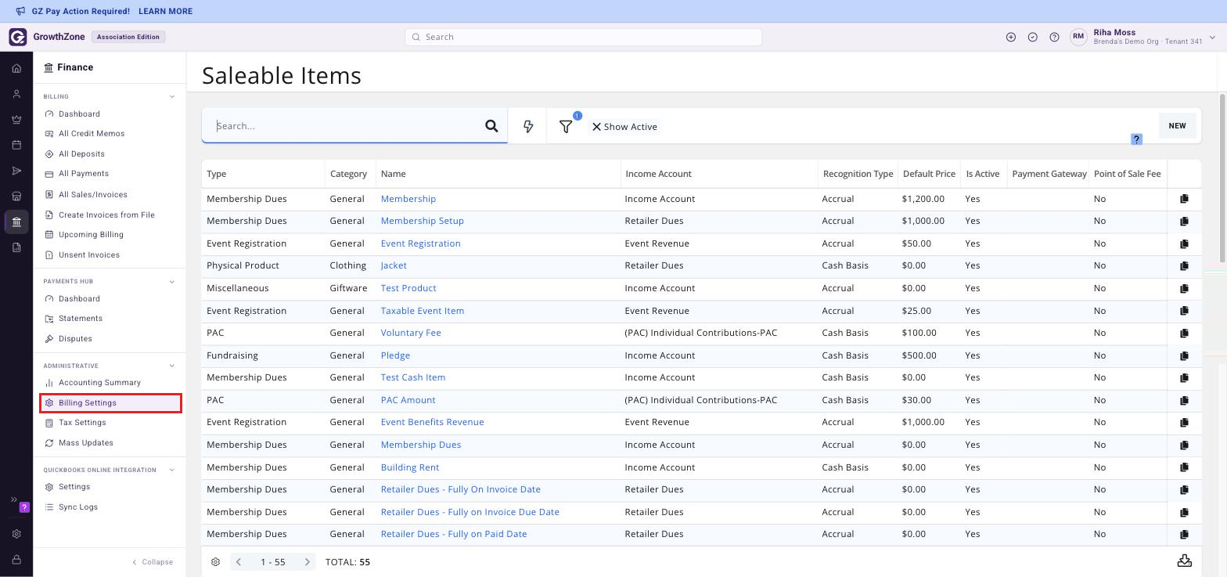The height and width of the screenshot is (577, 1227).
Task: Collapse the Payments Hub section
Action: [x=172, y=282]
